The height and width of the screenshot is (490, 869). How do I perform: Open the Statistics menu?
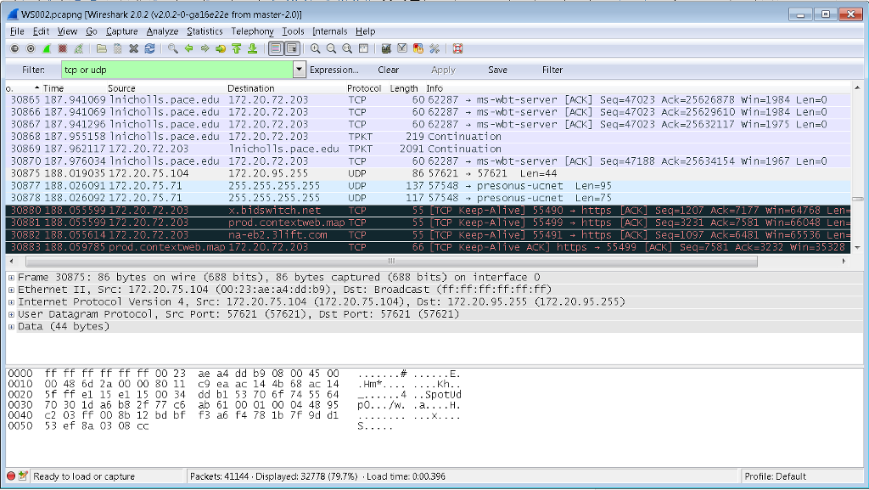(x=205, y=31)
